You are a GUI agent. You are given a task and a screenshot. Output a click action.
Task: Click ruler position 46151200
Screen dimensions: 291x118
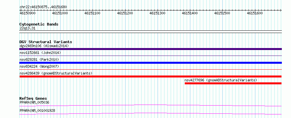[125, 13]
